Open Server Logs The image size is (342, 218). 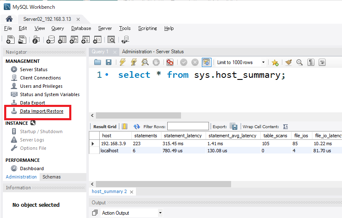point(32,140)
